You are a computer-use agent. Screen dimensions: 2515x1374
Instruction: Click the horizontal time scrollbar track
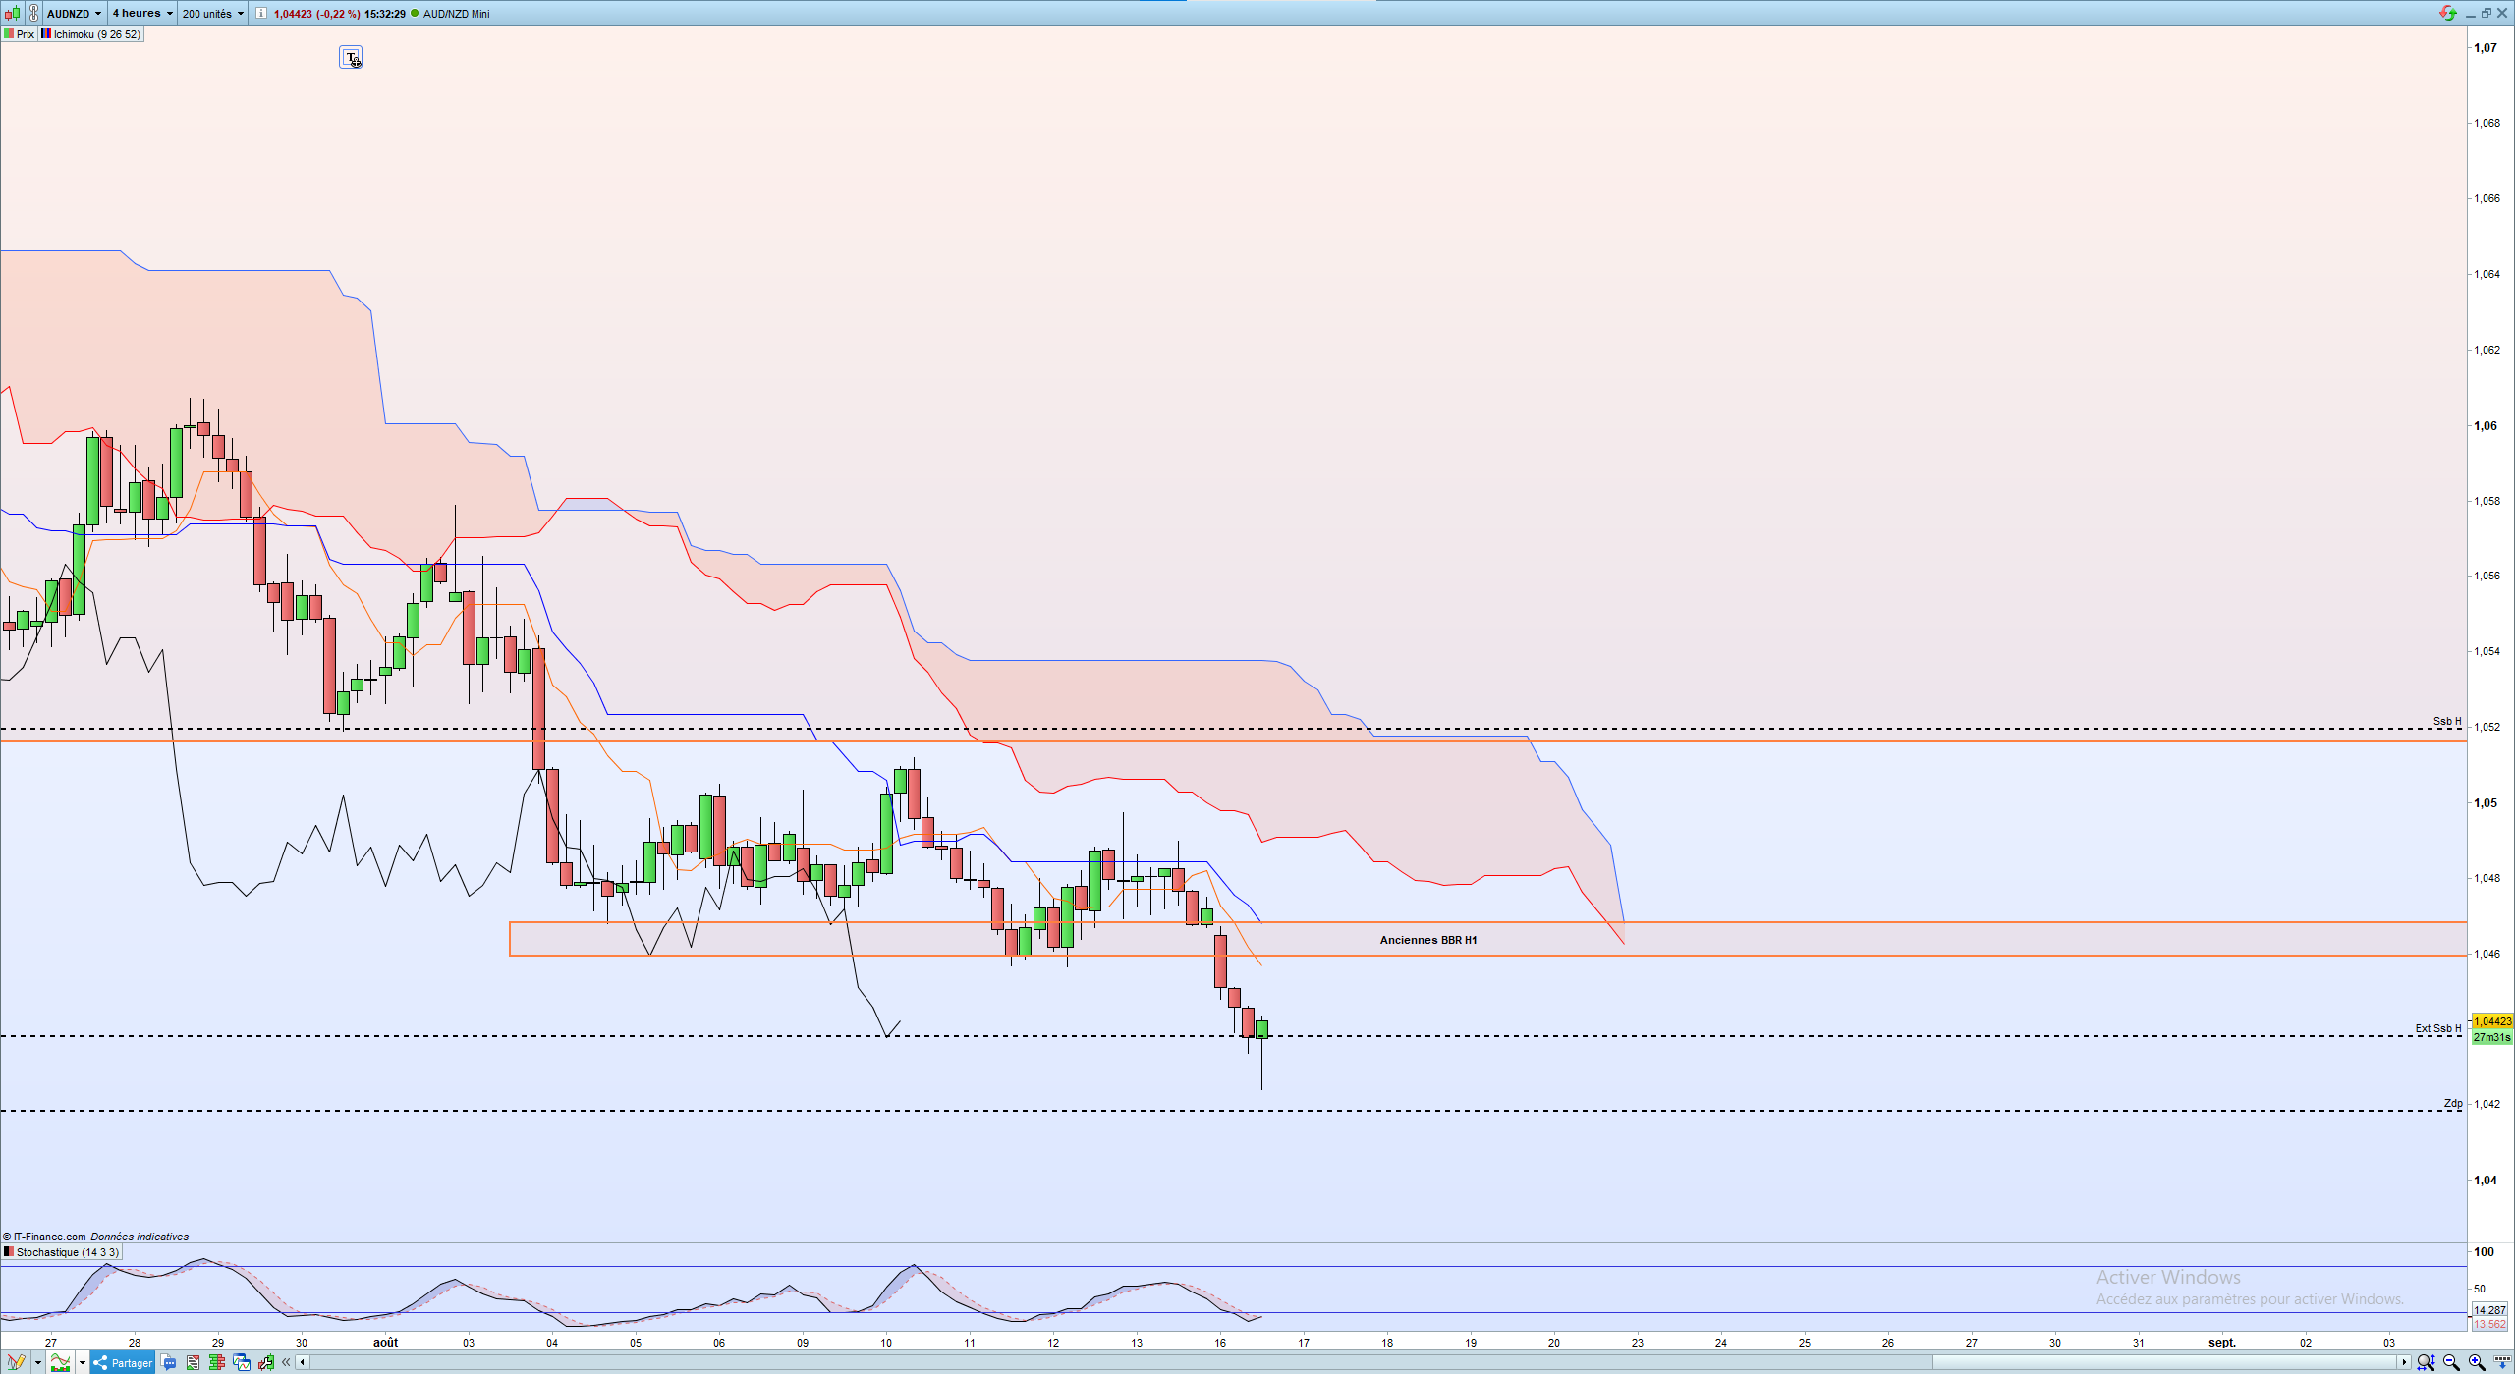click(x=1354, y=1362)
